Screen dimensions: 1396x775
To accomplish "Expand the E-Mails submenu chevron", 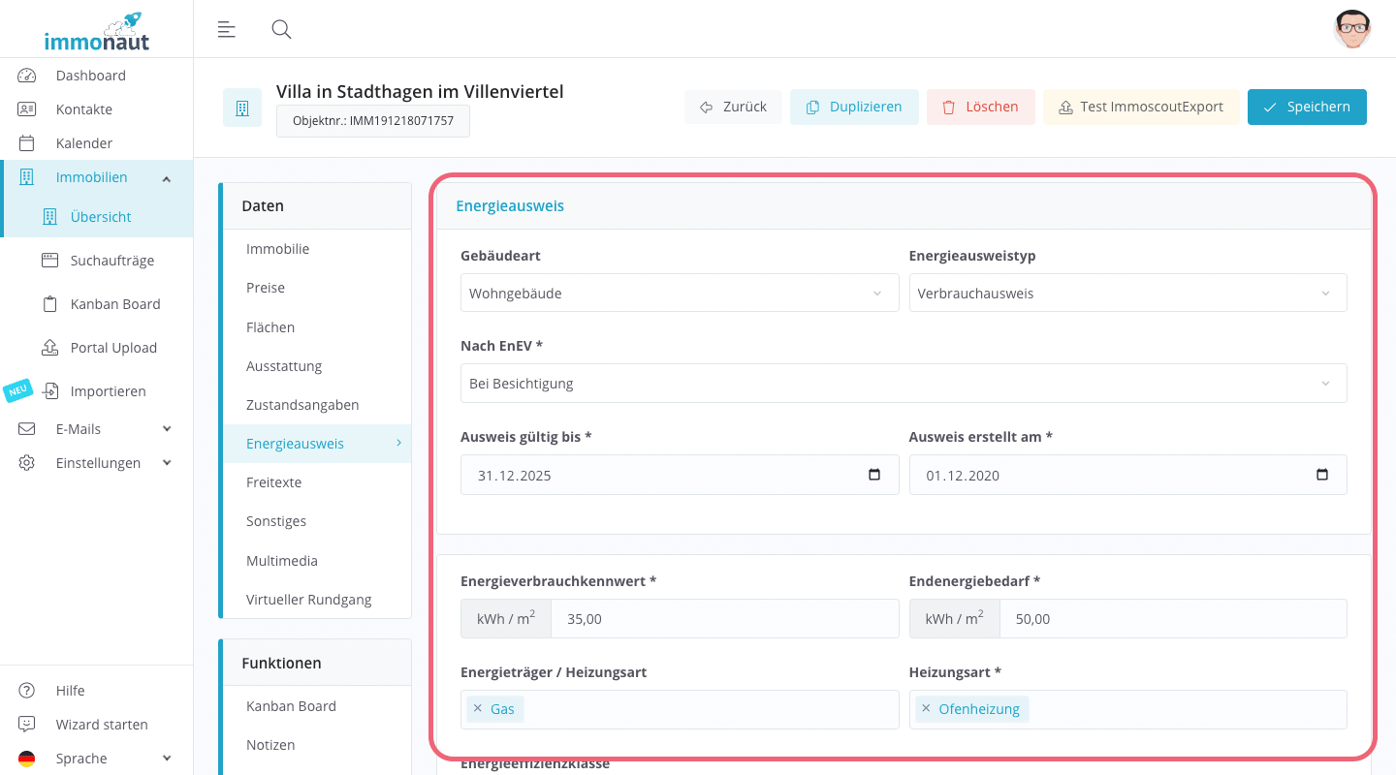I will (167, 429).
